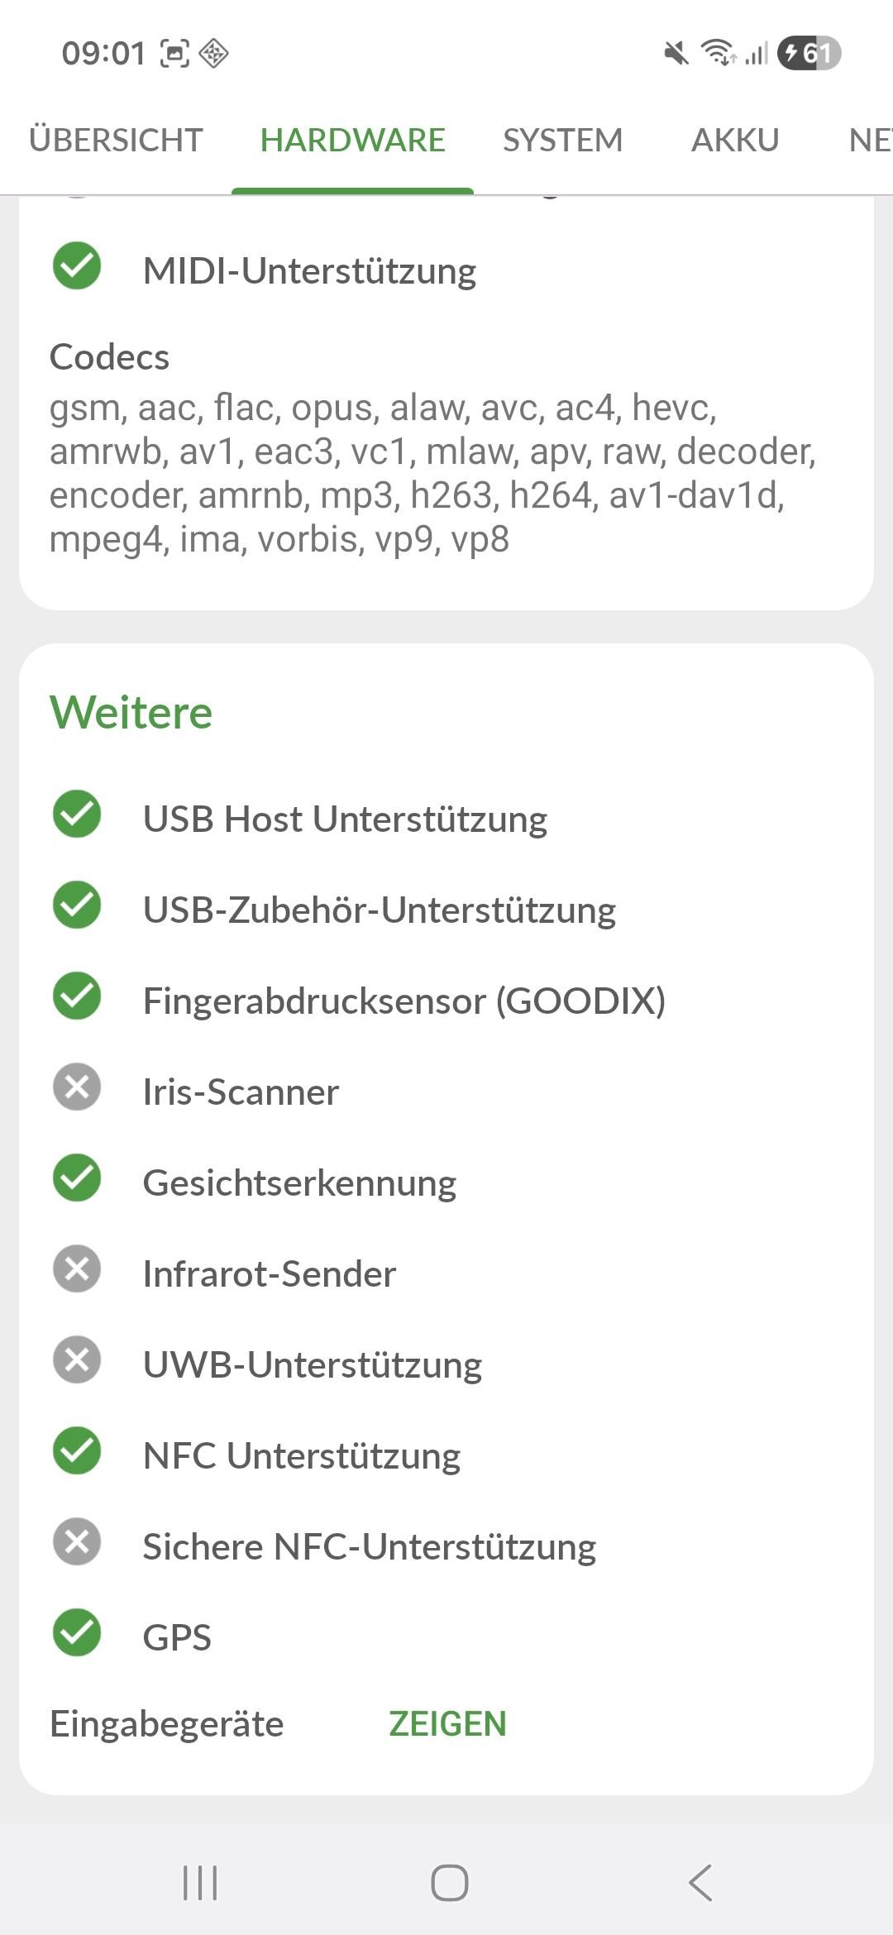Open recent apps from navigation bar
The height and width of the screenshot is (1935, 893).
(x=200, y=1883)
